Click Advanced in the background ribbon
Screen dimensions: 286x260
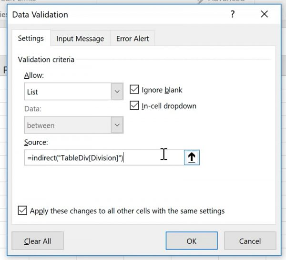[227, 1]
